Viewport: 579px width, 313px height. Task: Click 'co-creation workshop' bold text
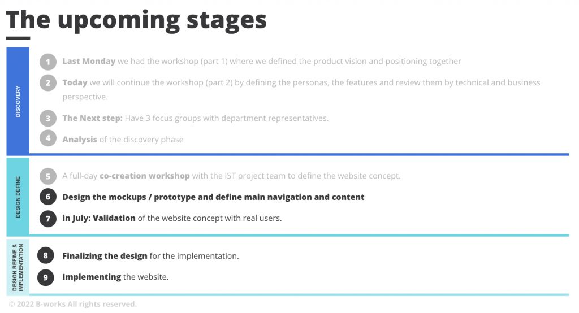[x=145, y=176]
